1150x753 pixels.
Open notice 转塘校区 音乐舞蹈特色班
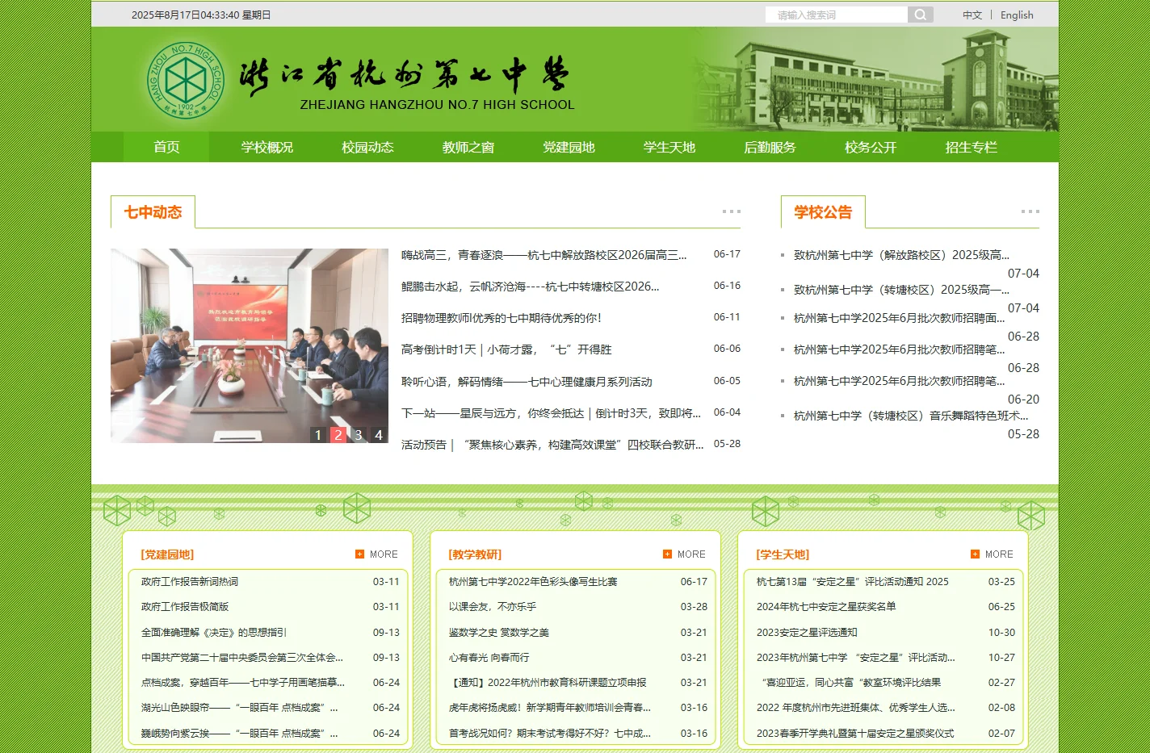pos(911,416)
